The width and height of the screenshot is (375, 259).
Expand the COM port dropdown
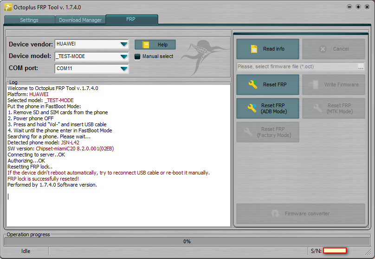point(123,69)
